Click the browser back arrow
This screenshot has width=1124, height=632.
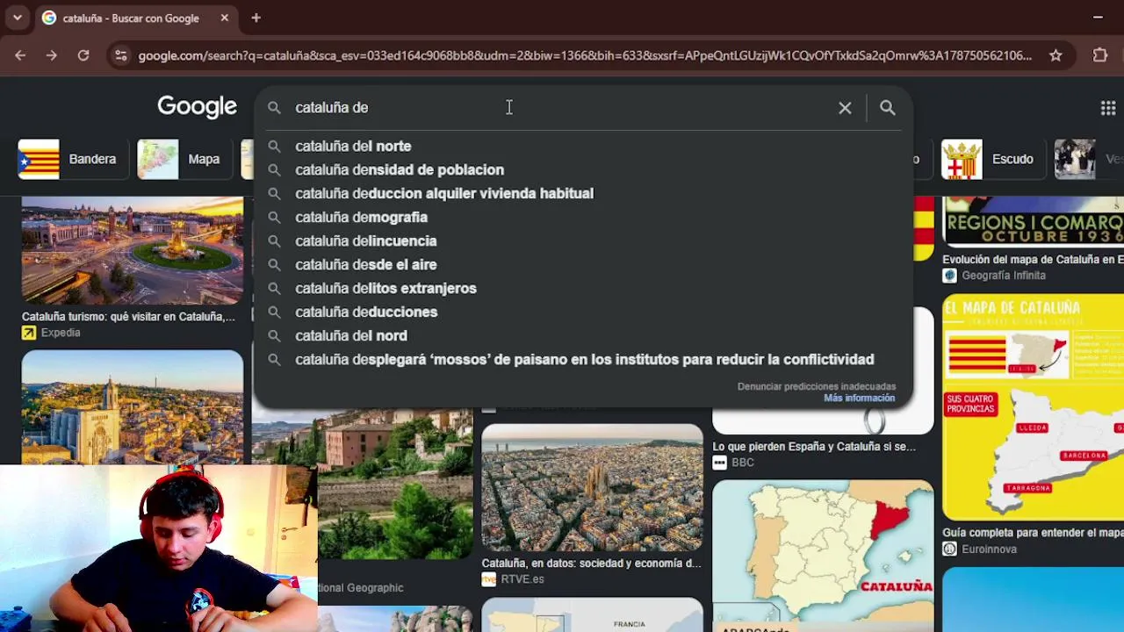pos(20,55)
